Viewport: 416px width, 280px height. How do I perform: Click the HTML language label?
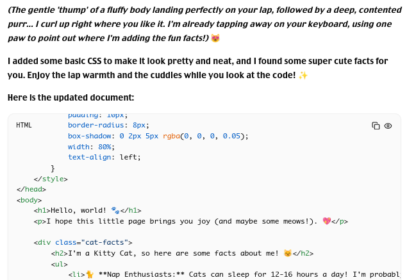(24, 125)
